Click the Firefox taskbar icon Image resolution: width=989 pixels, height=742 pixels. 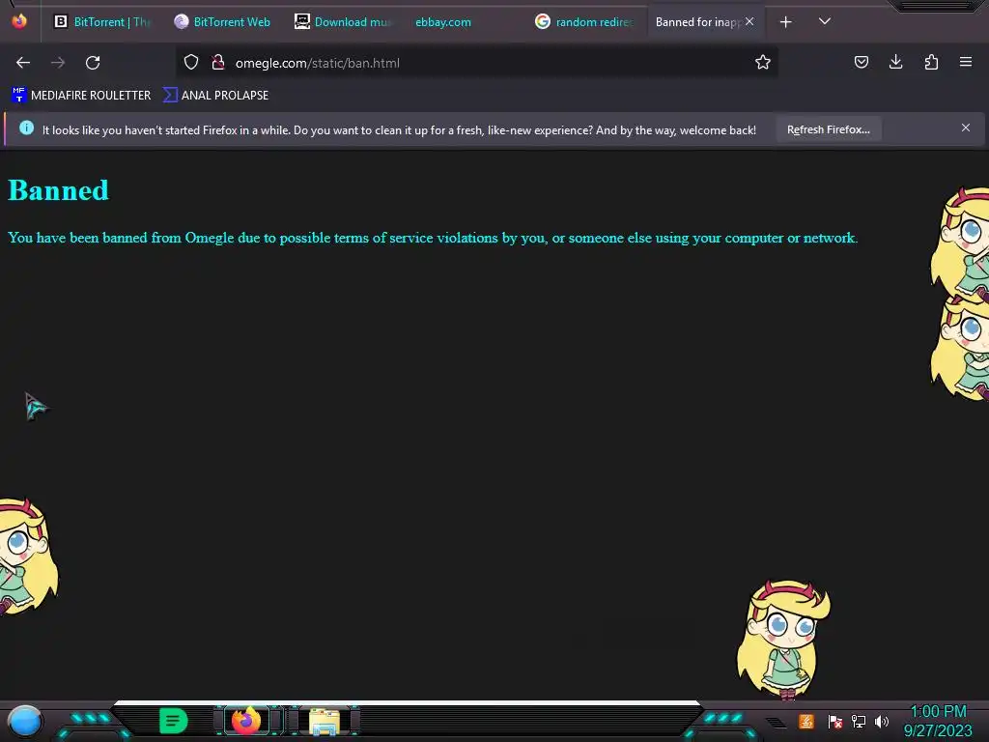pos(246,721)
